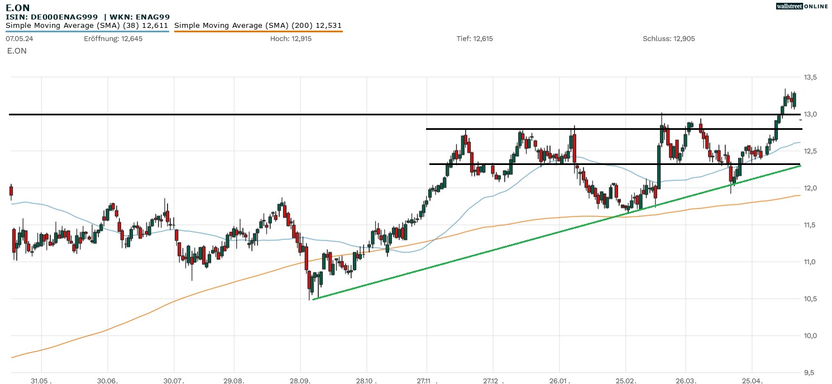832x384 pixels.
Task: Select the Tief 12,615 value
Action: (x=475, y=38)
